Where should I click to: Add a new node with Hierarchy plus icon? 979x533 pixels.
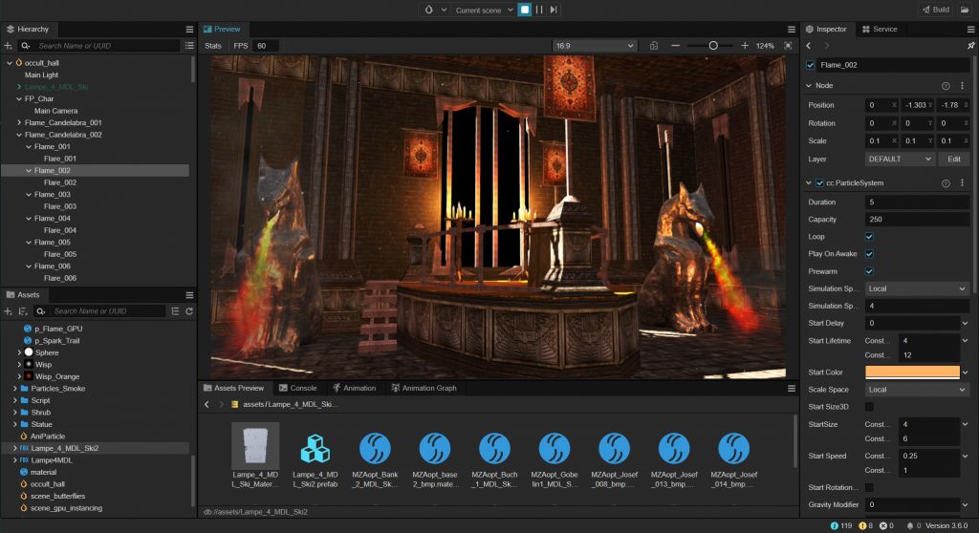pos(8,46)
